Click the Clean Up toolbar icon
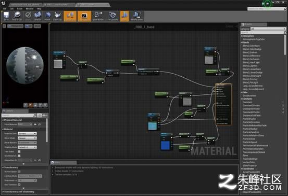This screenshot has width=288, height=196. pyautogui.click(x=57, y=16)
